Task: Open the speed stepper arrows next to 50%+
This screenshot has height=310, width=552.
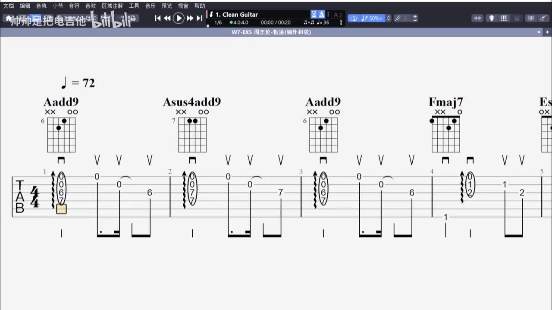Action: point(389,18)
